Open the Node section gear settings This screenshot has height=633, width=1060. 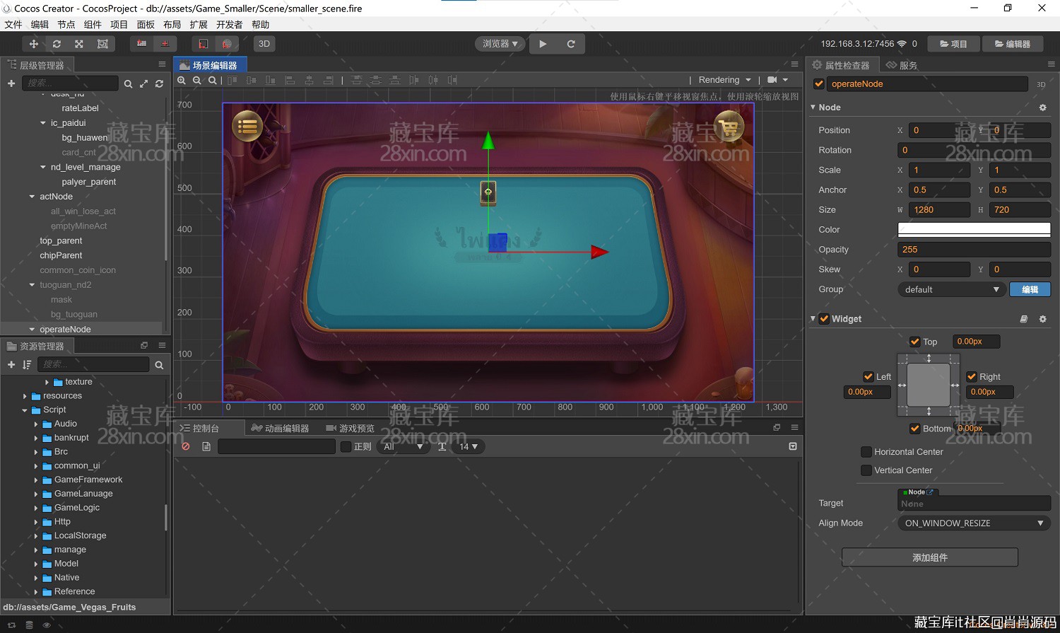coord(1042,108)
